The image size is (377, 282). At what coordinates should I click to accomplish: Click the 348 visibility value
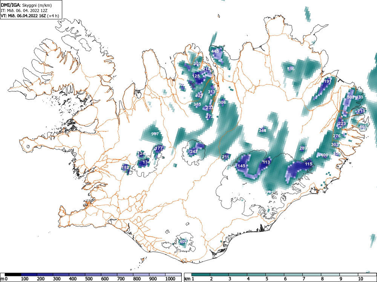(x=262, y=131)
